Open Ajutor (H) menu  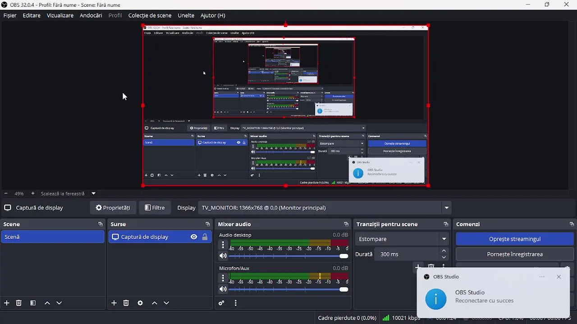point(213,15)
